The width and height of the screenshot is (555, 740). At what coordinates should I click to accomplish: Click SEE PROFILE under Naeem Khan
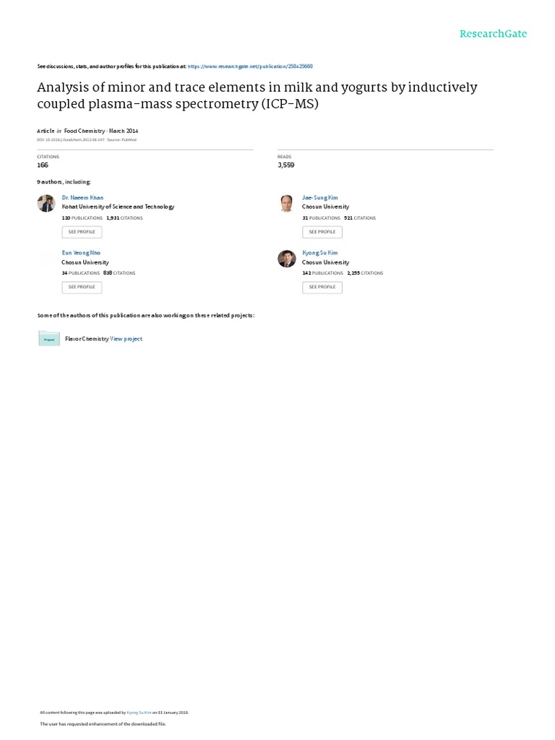(82, 232)
